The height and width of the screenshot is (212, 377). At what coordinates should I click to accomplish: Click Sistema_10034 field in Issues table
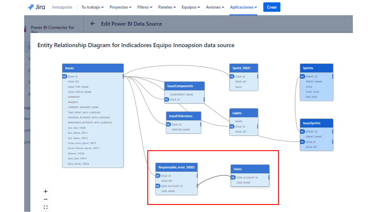click(76, 154)
